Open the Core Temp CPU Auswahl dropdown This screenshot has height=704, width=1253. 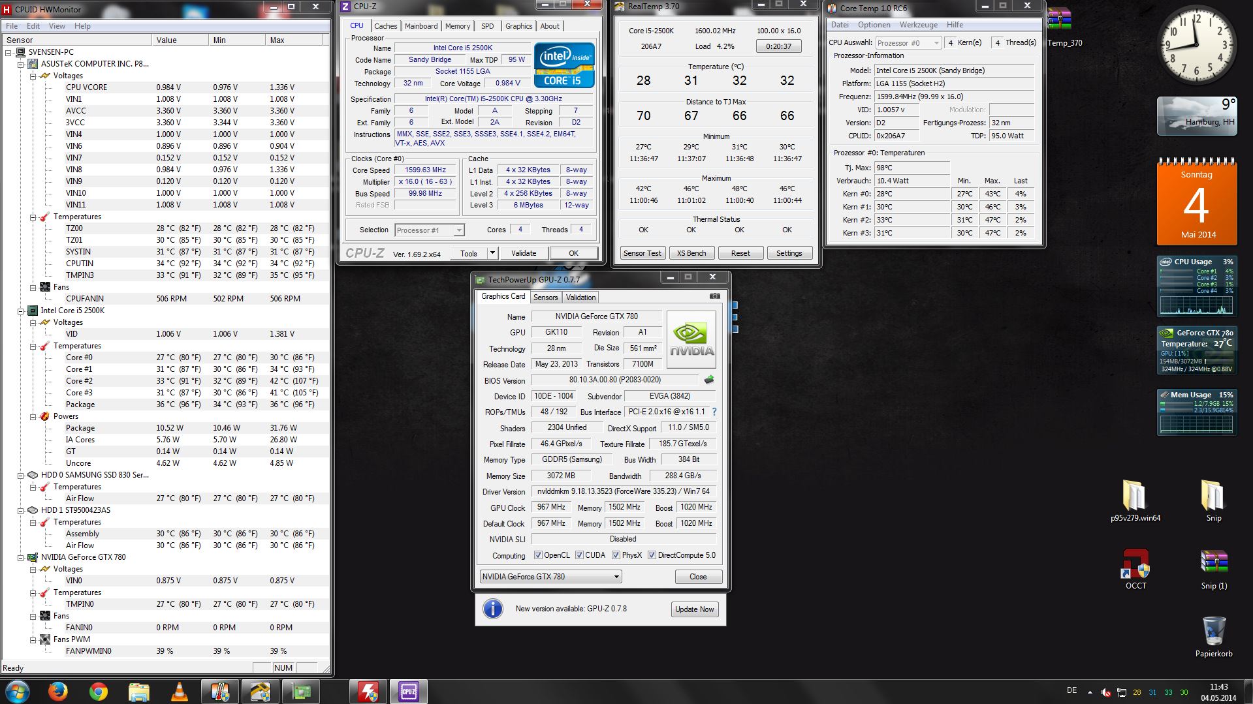[908, 43]
